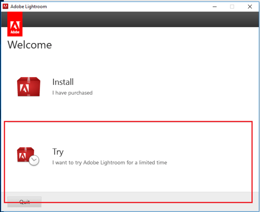
Task: Click the clock badge on Try icon
Action: [35, 160]
